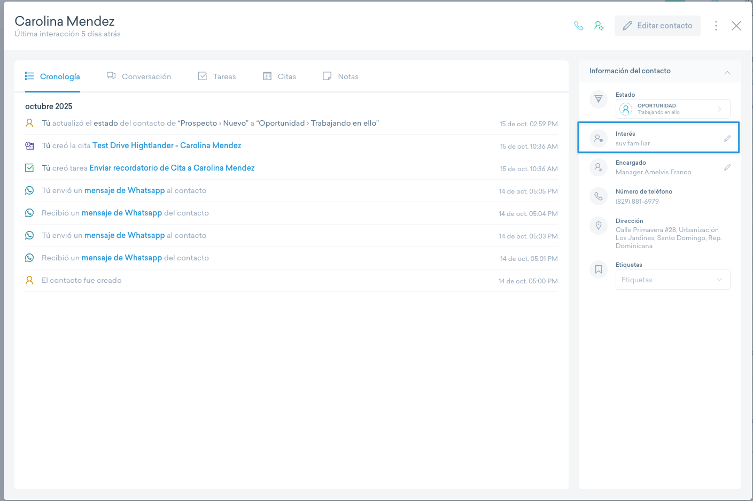Switch to the Tareas tab
This screenshot has width=753, height=501.
217,76
